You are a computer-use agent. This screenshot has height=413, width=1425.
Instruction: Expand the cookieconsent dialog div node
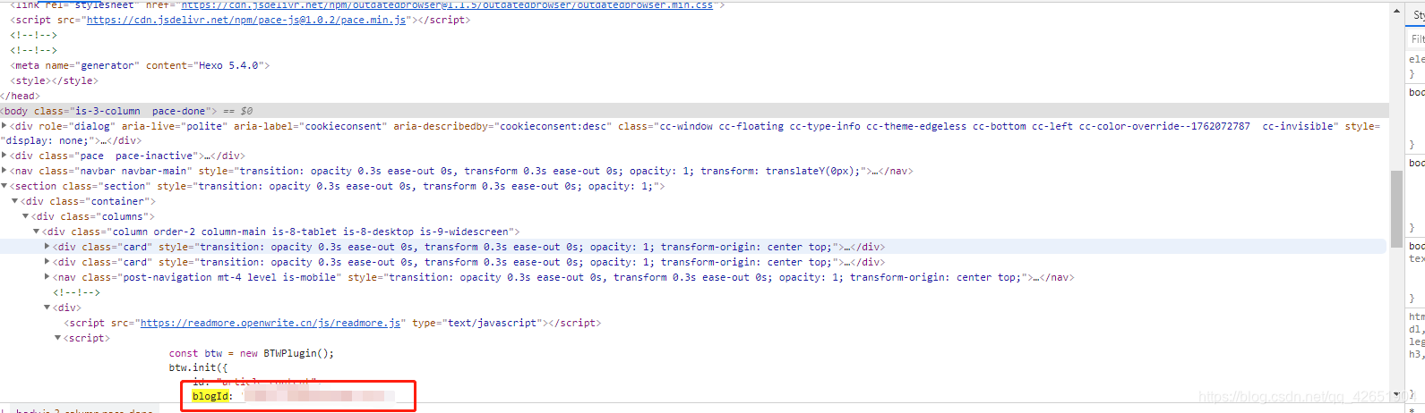point(5,126)
